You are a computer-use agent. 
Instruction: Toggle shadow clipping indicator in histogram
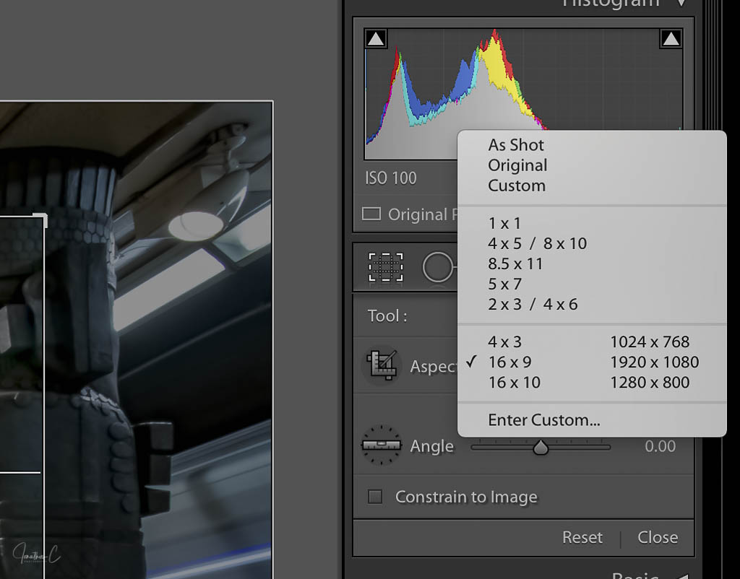(x=376, y=39)
